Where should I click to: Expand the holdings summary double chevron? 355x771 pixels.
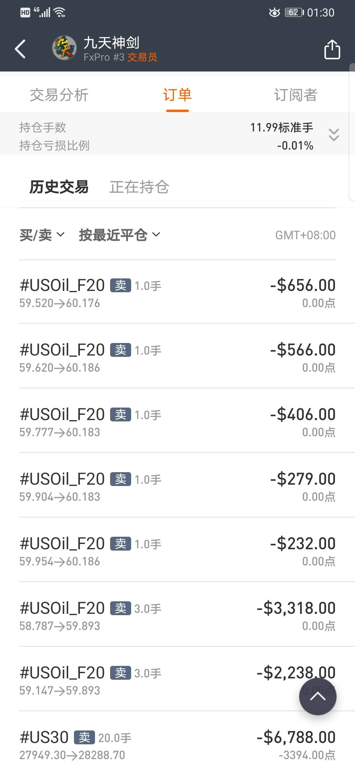(334, 135)
